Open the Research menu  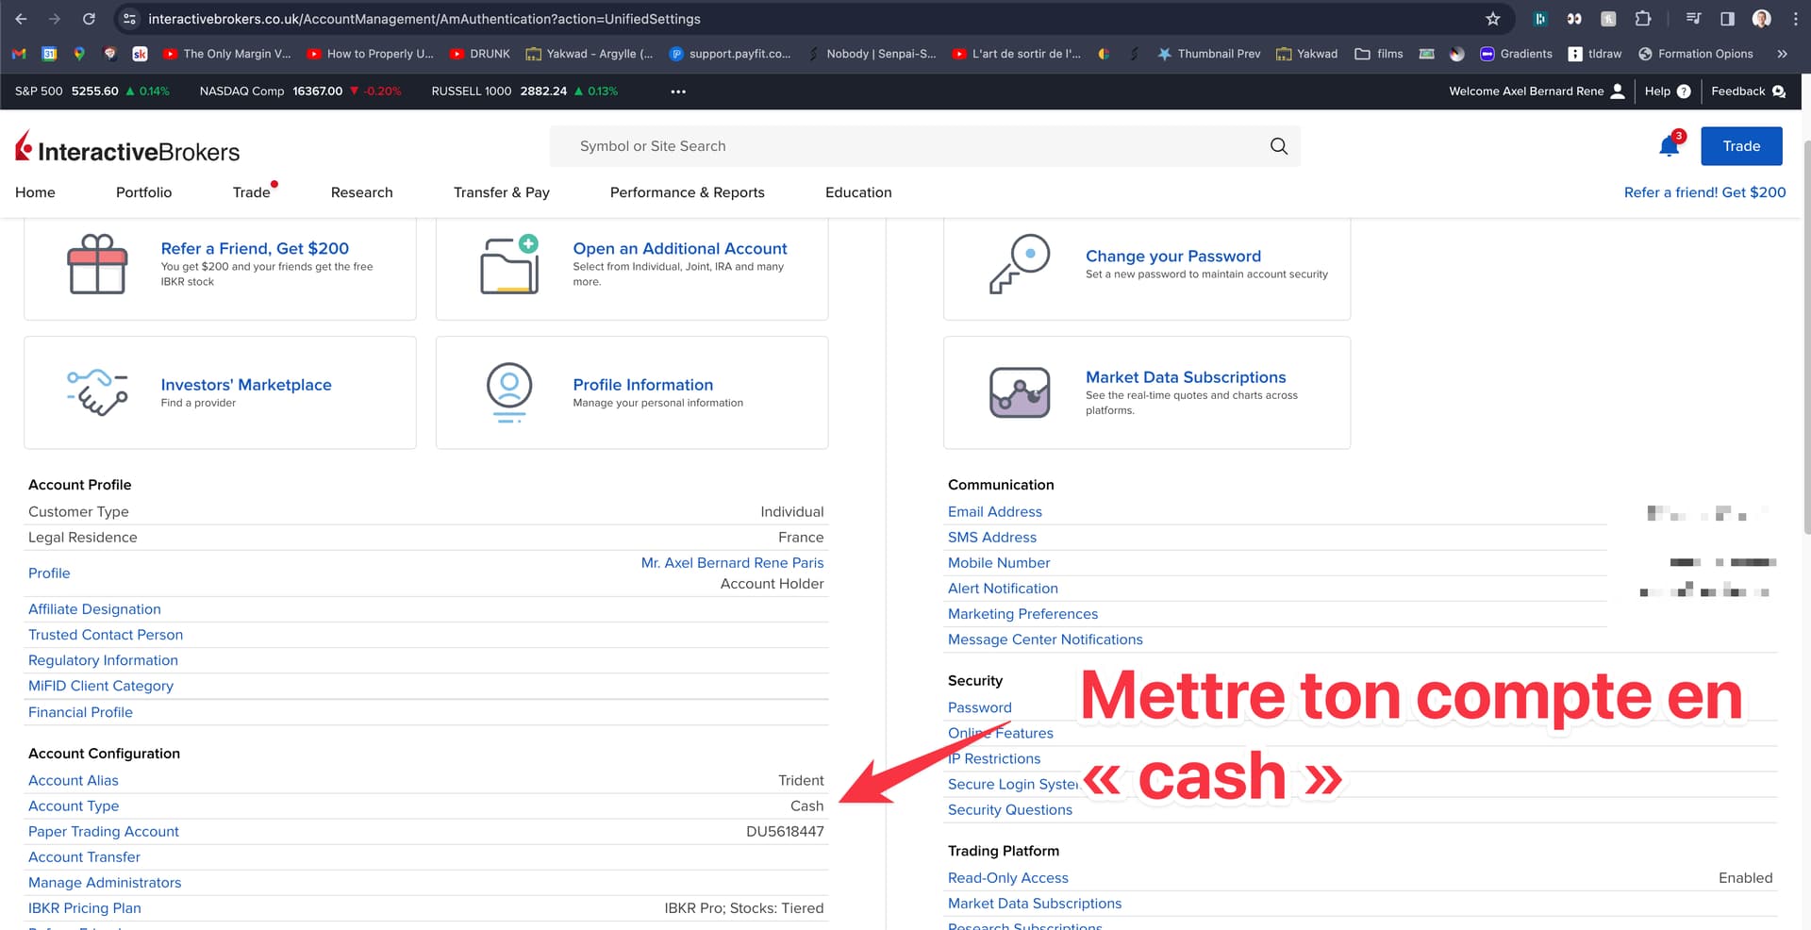pos(361,192)
